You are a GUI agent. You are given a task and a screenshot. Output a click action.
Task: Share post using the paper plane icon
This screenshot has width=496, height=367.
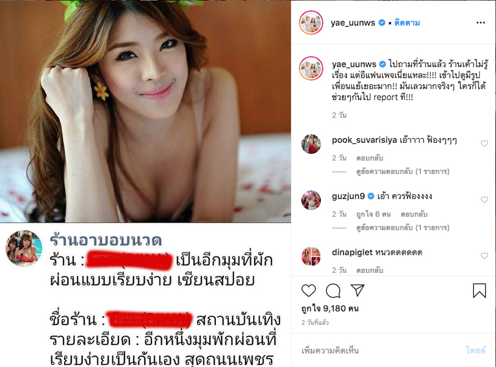(358, 291)
